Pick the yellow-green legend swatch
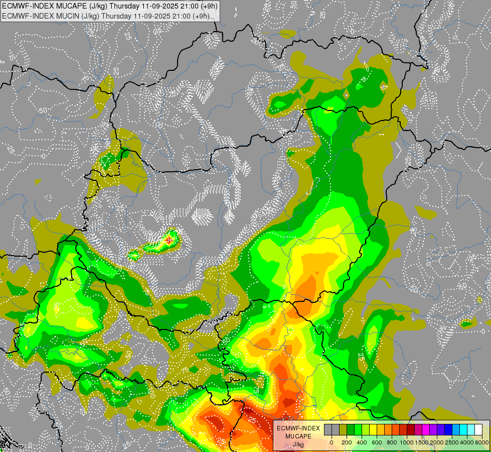 pyautogui.click(x=366, y=430)
